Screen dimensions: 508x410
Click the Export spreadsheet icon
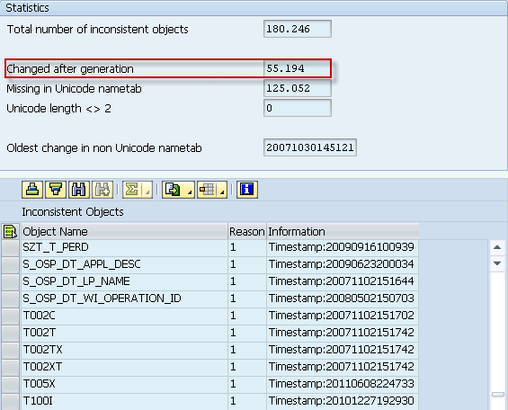[x=173, y=190]
